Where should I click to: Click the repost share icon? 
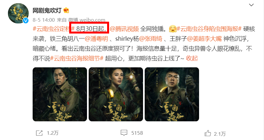pos(39,133)
